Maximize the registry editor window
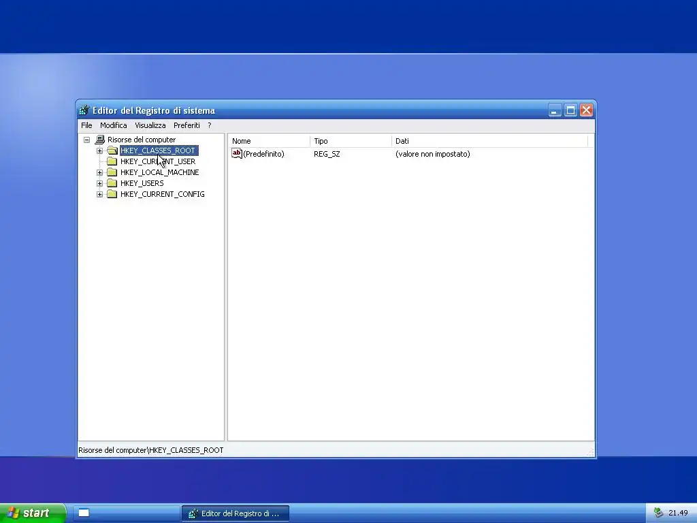This screenshot has height=523, width=697. pyautogui.click(x=570, y=110)
